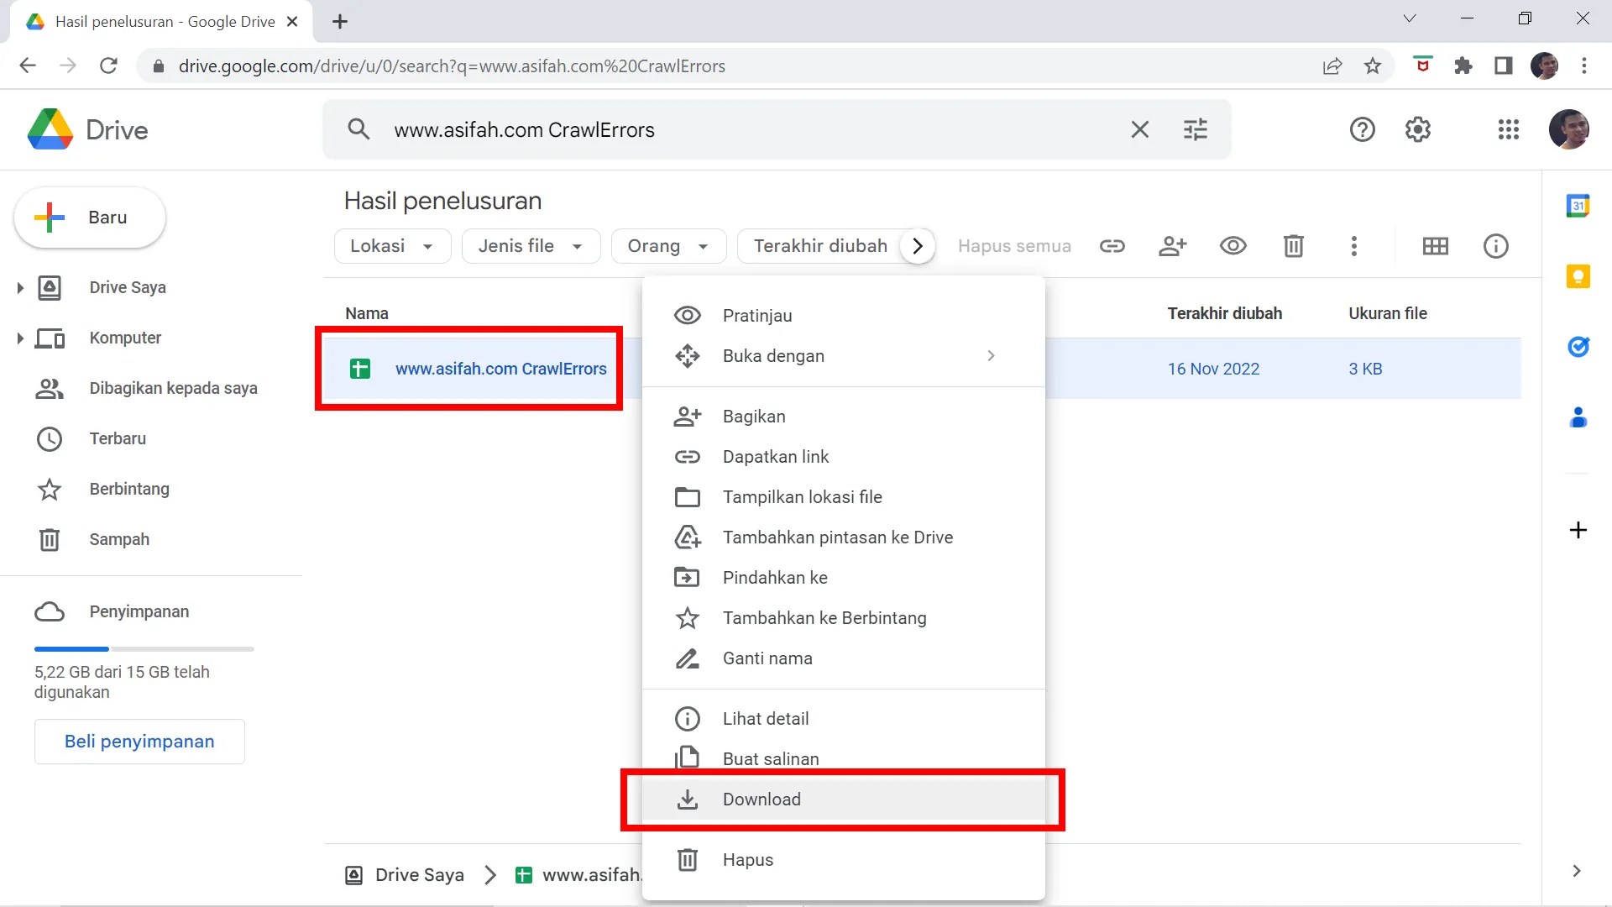Image resolution: width=1612 pixels, height=907 pixels.
Task: Select Download from the context menu
Action: [761, 800]
